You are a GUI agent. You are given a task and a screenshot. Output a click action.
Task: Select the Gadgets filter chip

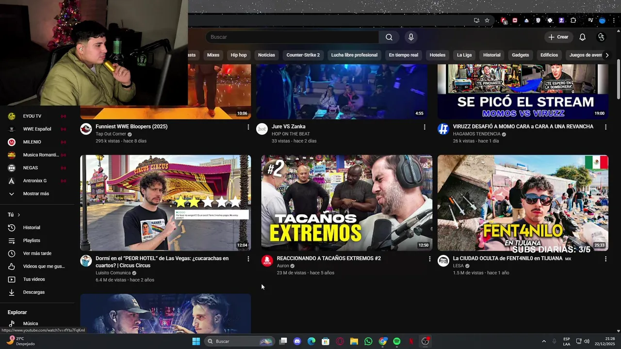pos(521,55)
